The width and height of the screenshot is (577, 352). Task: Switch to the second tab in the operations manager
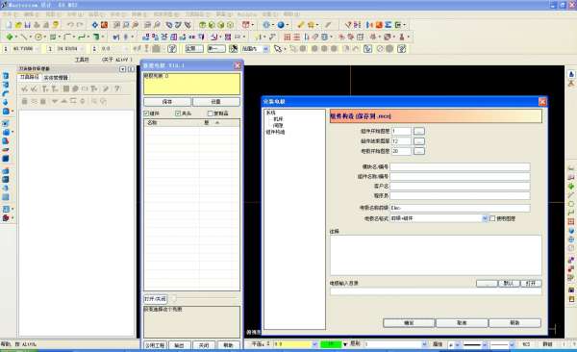56,78
